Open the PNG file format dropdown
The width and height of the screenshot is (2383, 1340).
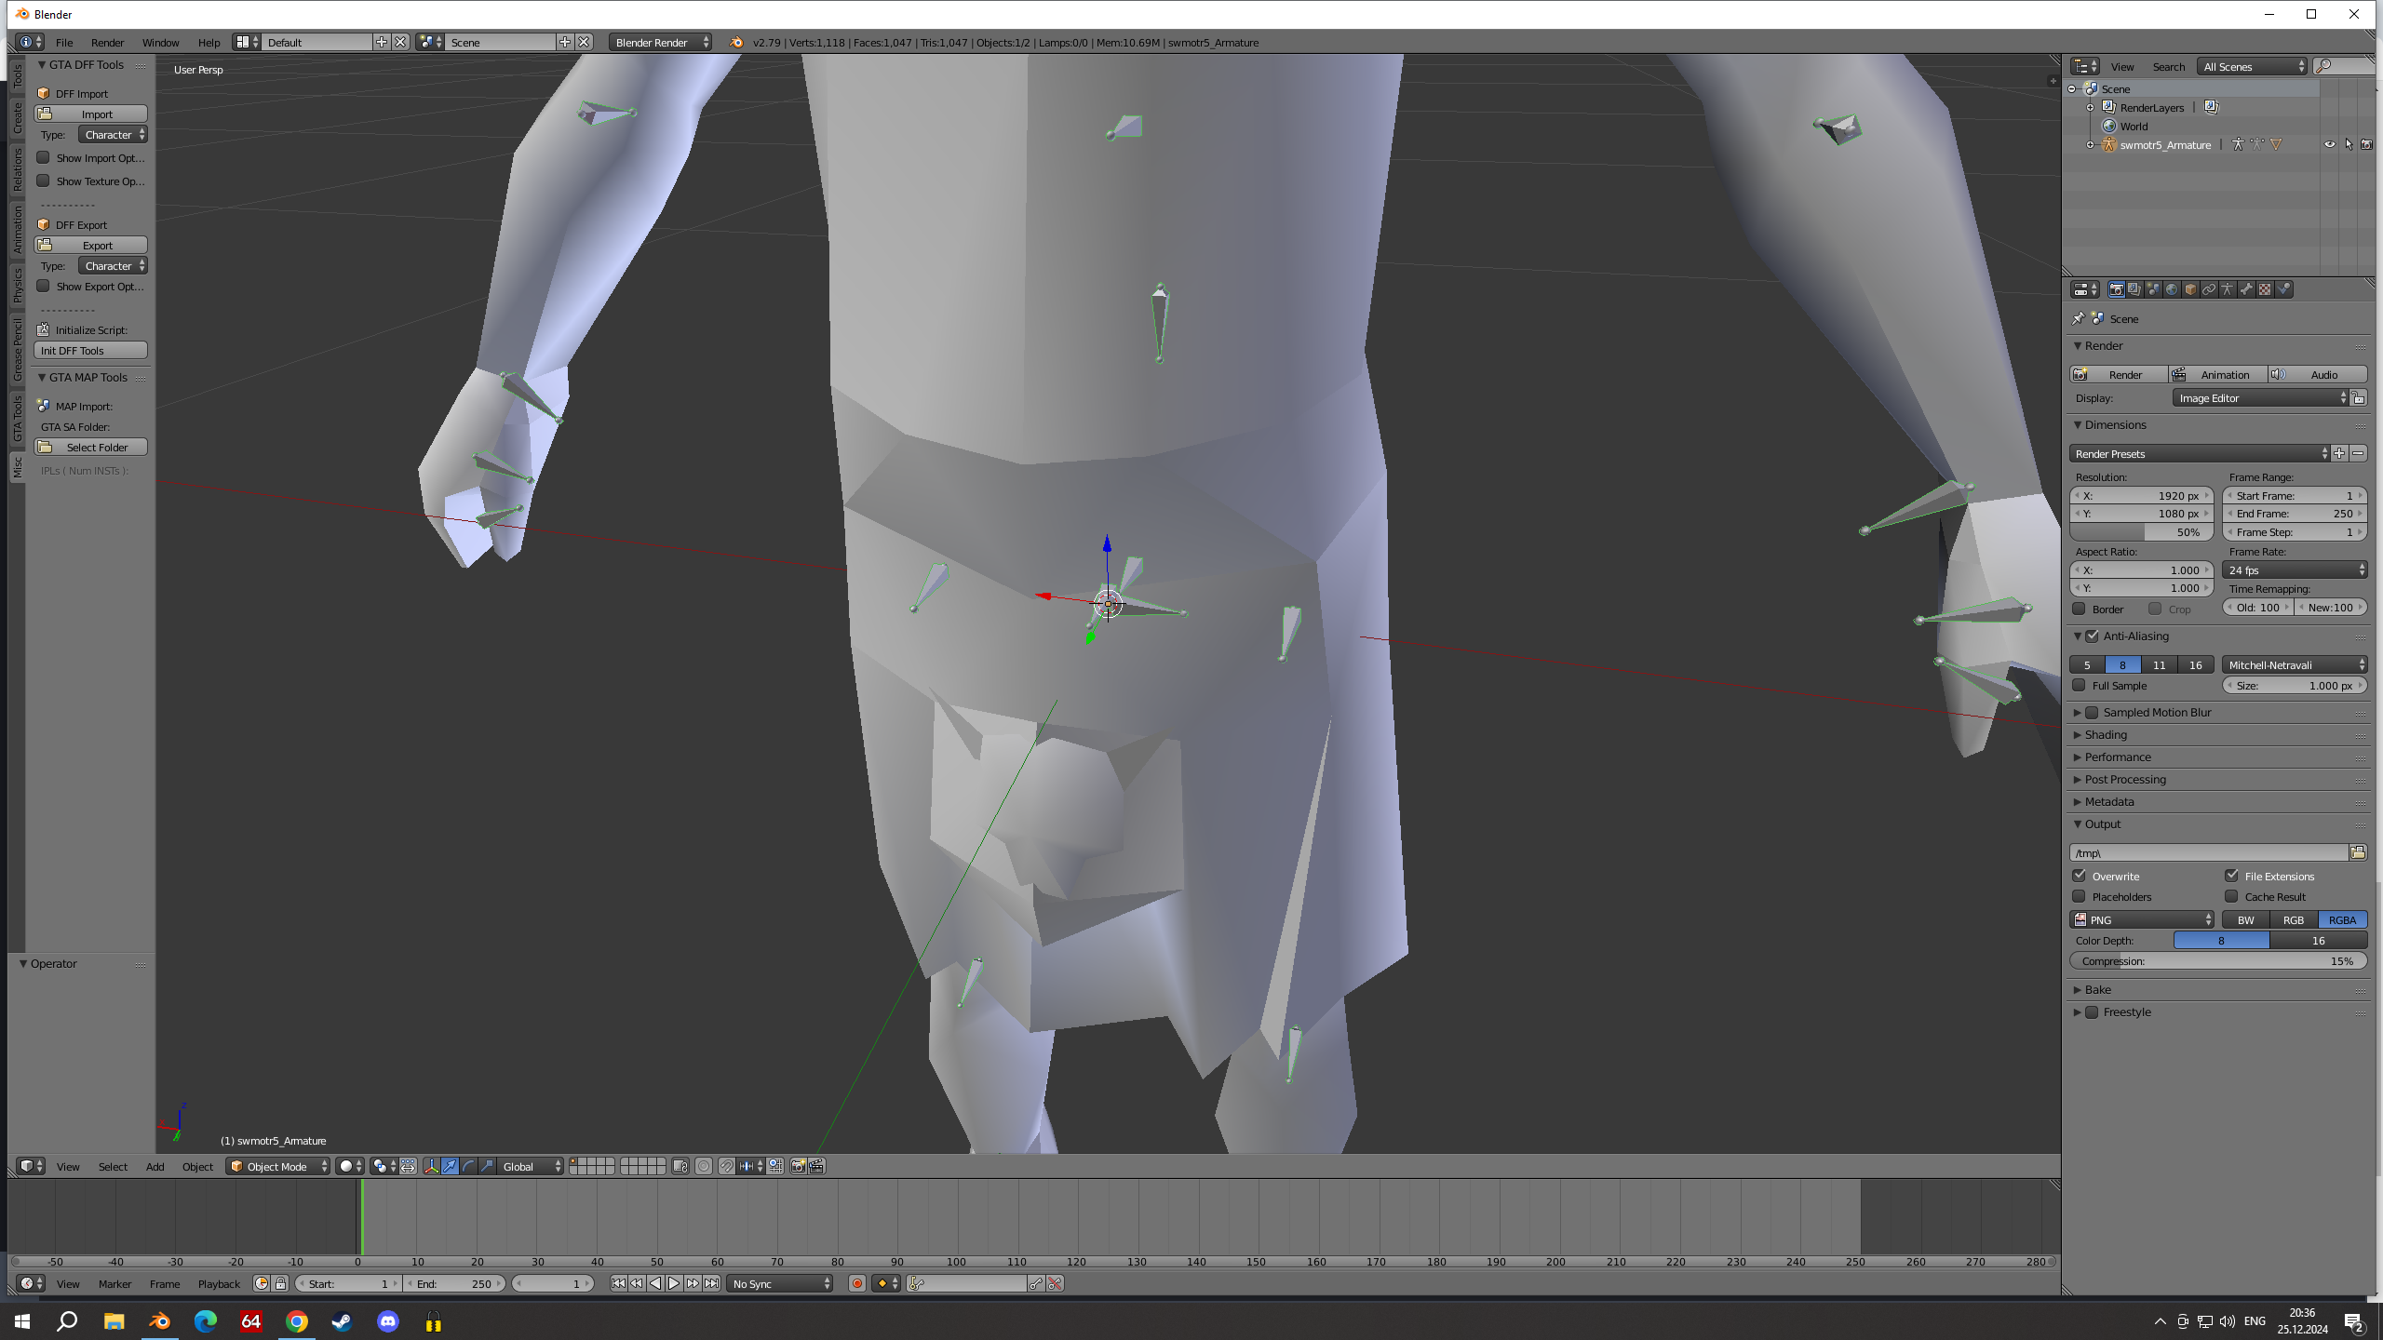click(2141, 919)
